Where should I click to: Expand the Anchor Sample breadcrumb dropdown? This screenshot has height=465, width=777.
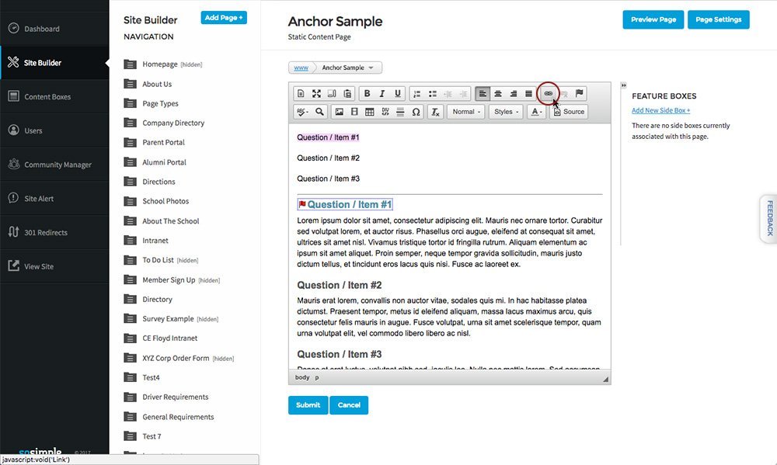pyautogui.click(x=348, y=68)
